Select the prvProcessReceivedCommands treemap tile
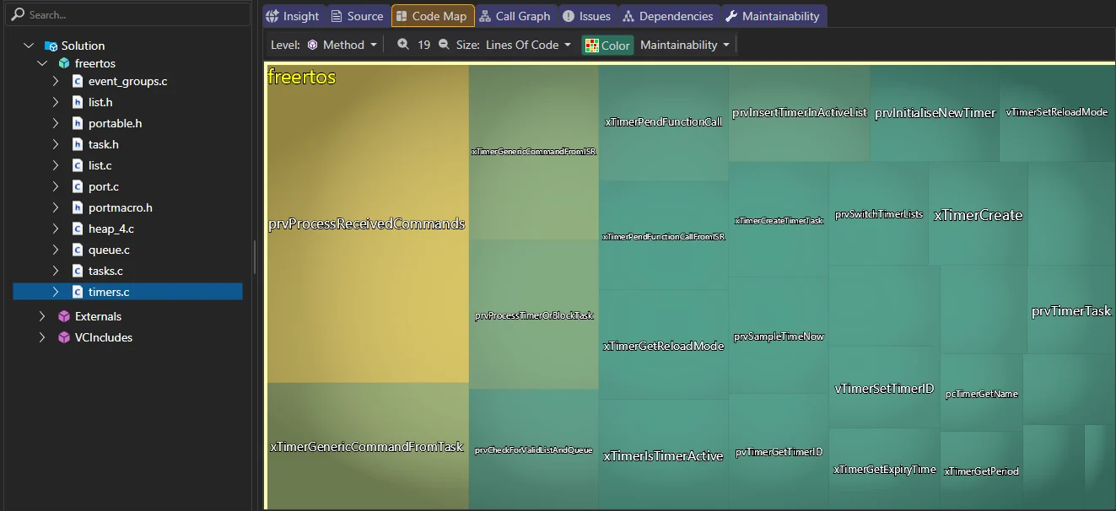This screenshot has height=511, width=1116. click(x=368, y=224)
